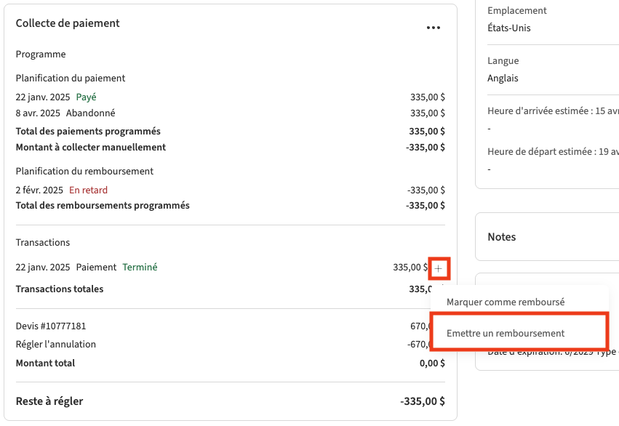Choose Emettre un remboursement

[505, 333]
